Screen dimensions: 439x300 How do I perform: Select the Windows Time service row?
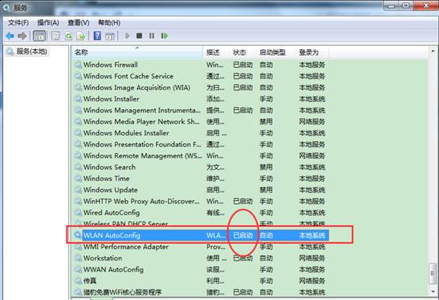point(201,178)
